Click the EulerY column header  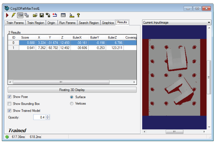coord(97,38)
